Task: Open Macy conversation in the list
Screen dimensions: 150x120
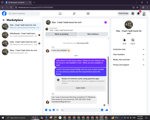Action: [x=21, y=52]
